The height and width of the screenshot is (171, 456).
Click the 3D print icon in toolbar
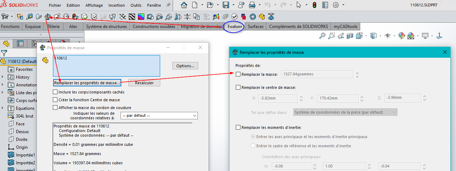coord(271,16)
